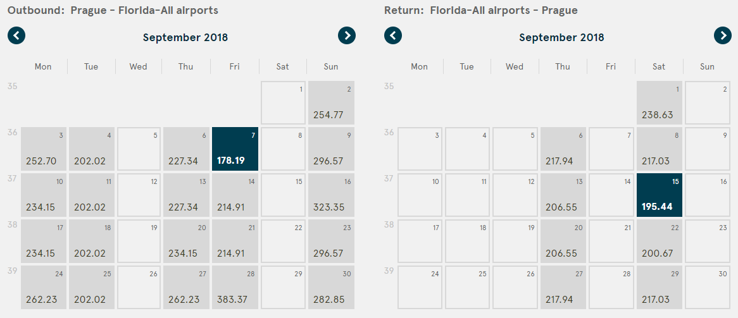Image resolution: width=738 pixels, height=318 pixels.
Task: Go to next month in Return calendar
Action: click(x=723, y=36)
